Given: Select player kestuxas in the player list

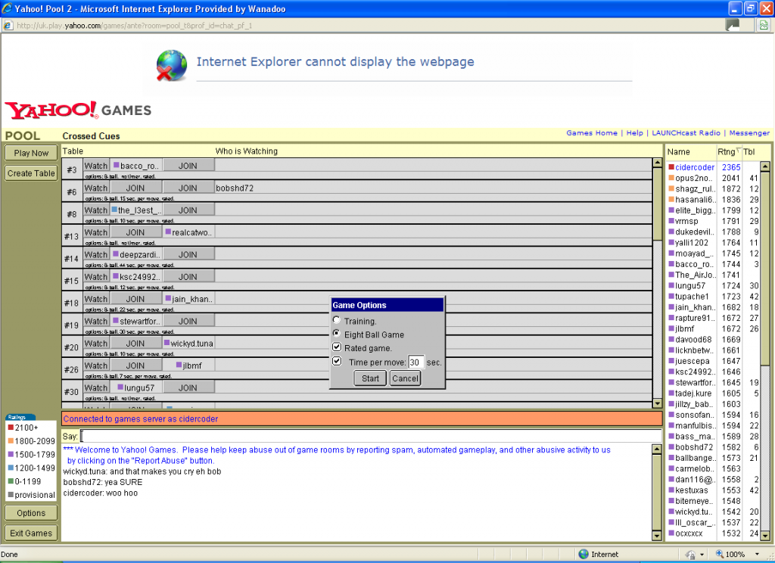Looking at the screenshot, I should [692, 490].
